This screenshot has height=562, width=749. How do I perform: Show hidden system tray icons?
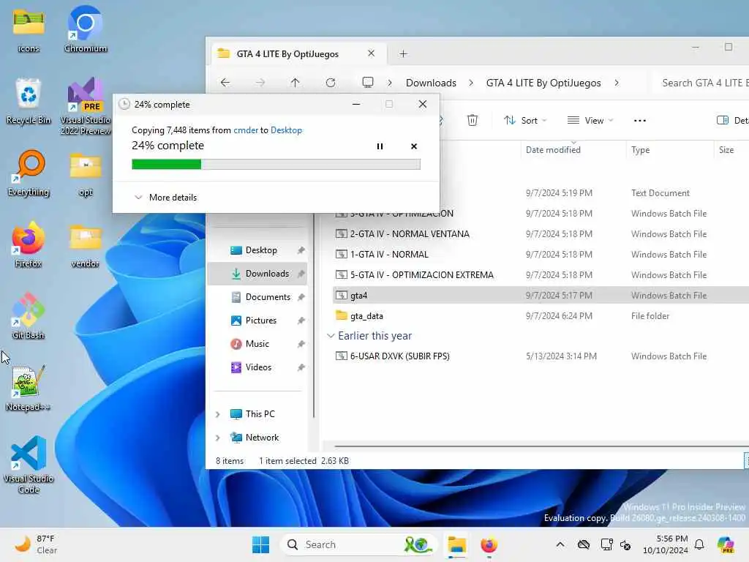tap(560, 544)
